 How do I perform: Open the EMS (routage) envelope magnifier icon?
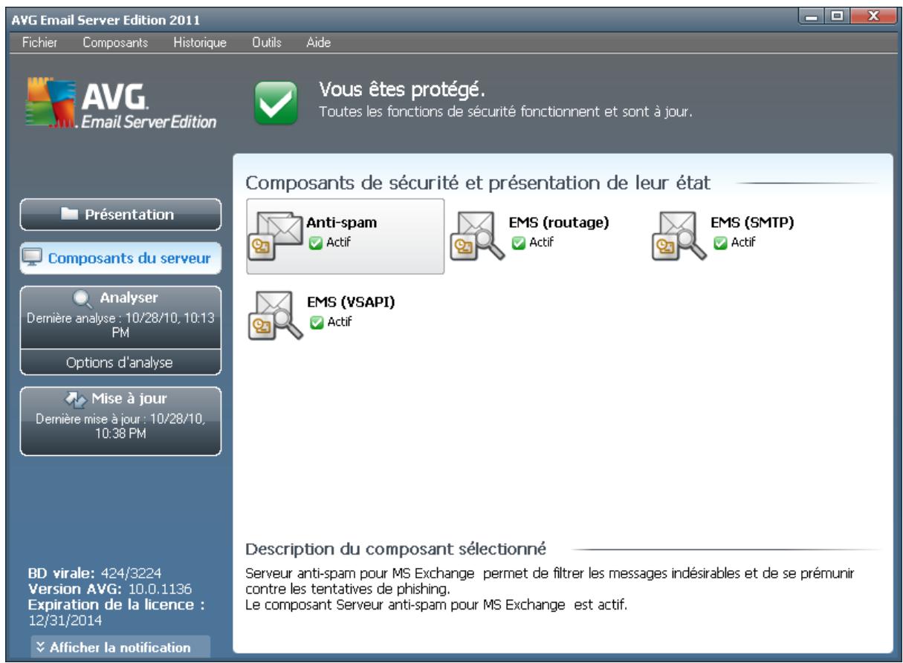pos(477,236)
